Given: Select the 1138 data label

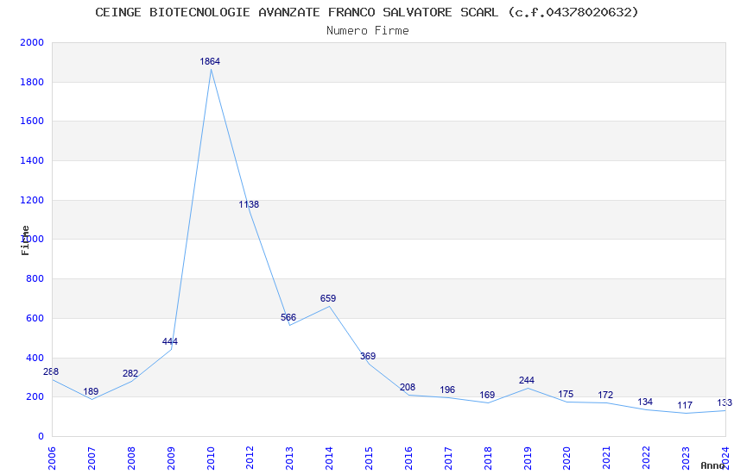Looking at the screenshot, I should coord(249,204).
